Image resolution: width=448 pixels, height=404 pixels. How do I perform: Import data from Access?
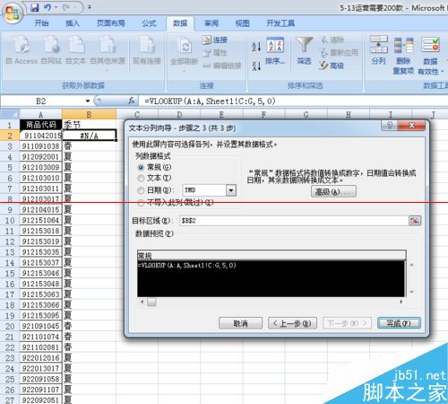pyautogui.click(x=22, y=50)
